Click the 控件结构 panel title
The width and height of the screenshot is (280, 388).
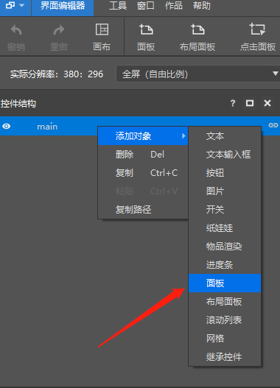click(x=18, y=103)
